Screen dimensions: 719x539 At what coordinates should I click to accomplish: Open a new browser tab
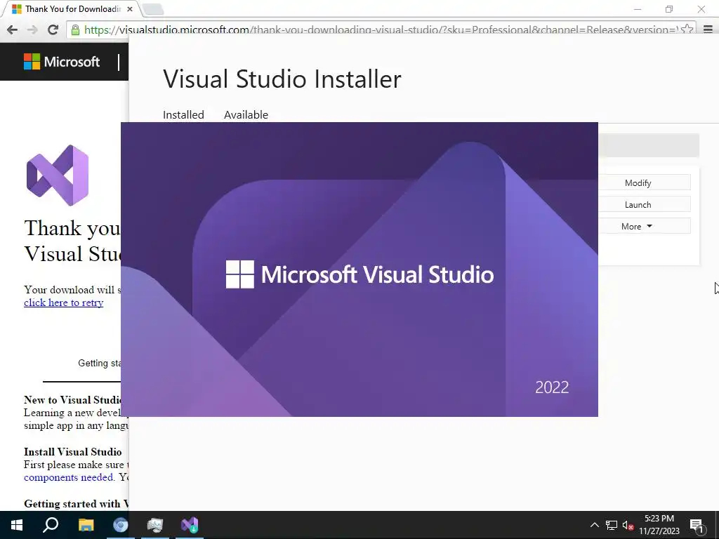(x=152, y=9)
